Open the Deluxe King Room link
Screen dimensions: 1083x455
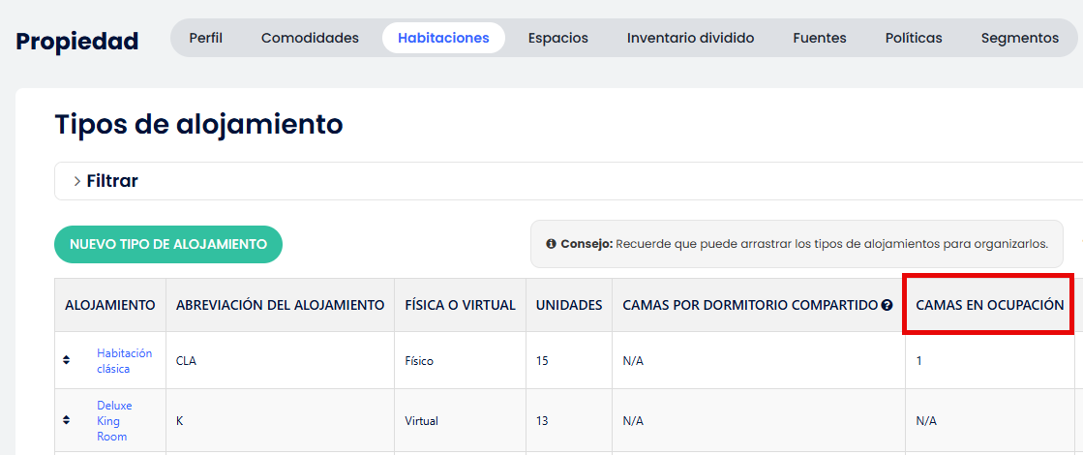pyautogui.click(x=114, y=421)
